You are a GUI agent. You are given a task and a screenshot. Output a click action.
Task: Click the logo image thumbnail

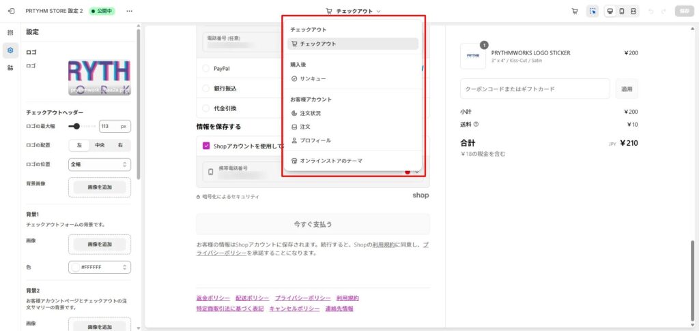(100, 78)
